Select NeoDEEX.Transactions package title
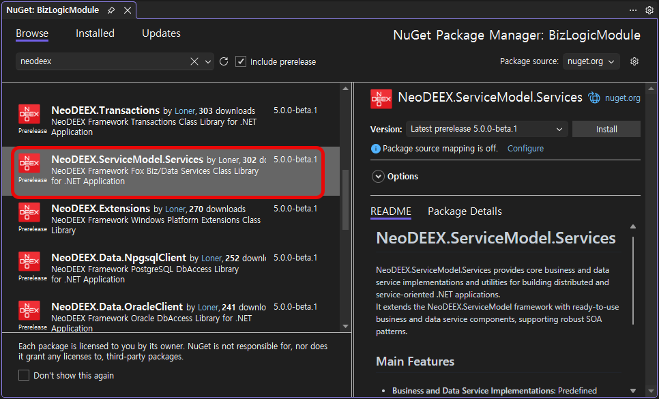Viewport: 659px width, 399px height. tap(106, 110)
